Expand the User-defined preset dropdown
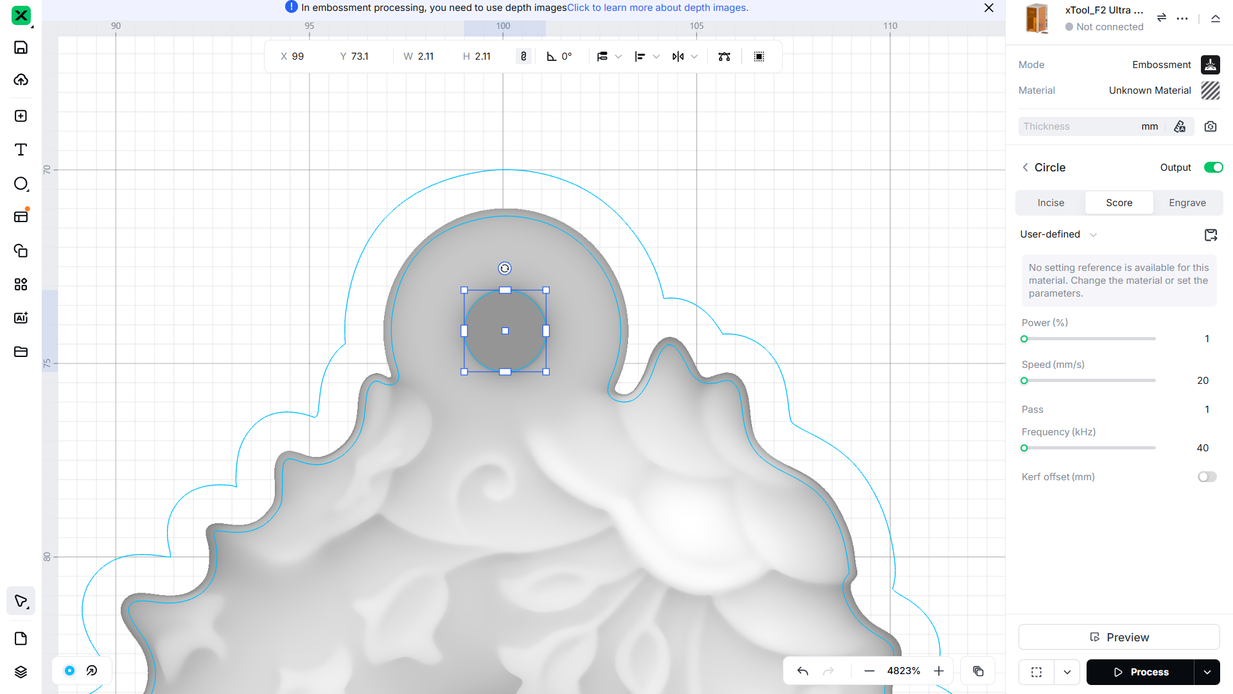Viewport: 1233px width, 694px height. click(x=1093, y=235)
